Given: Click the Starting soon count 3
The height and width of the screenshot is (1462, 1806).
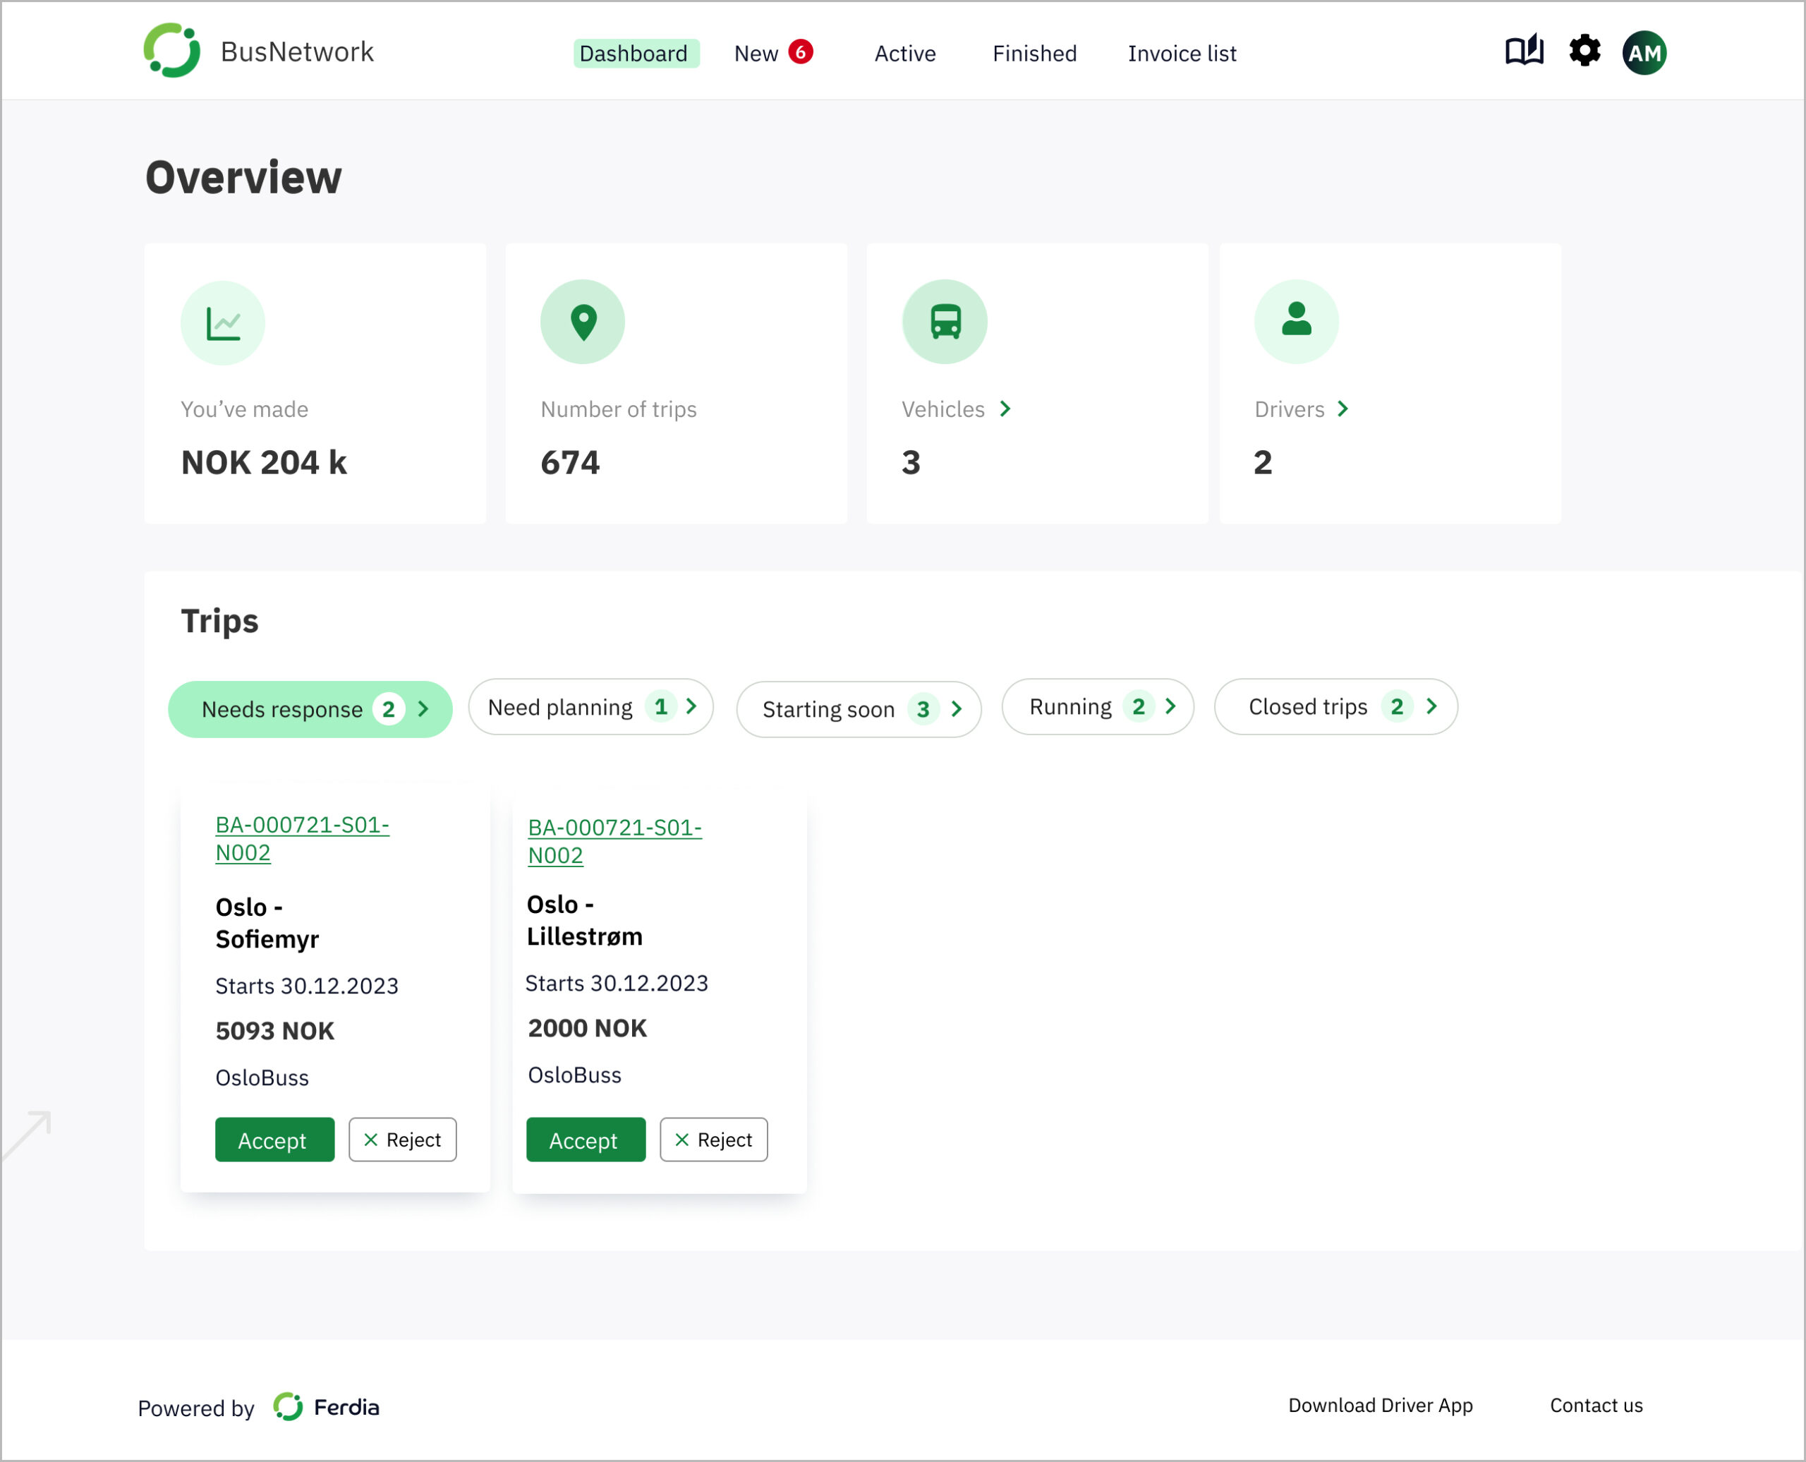Looking at the screenshot, I should (x=923, y=709).
